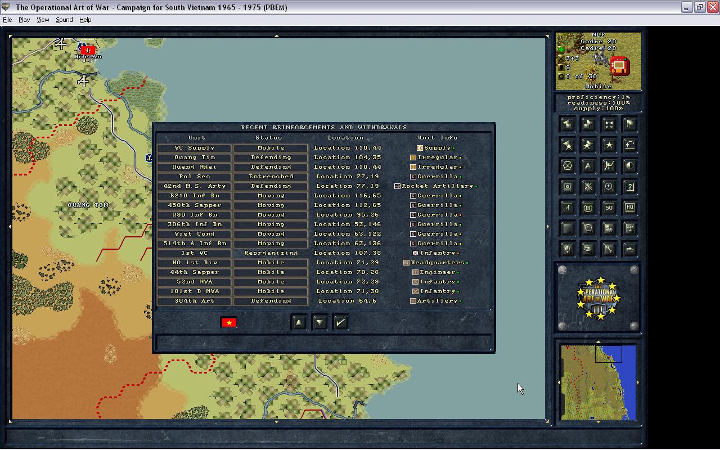Click the 50 icon button
720x450 pixels.
point(609,208)
